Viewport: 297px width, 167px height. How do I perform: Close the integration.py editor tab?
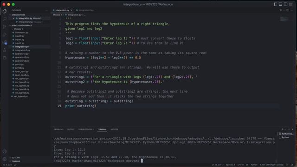71,10
